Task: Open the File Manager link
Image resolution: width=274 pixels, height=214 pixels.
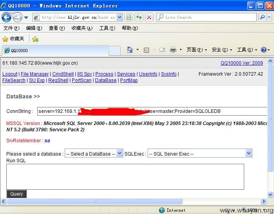Action: click(x=35, y=74)
